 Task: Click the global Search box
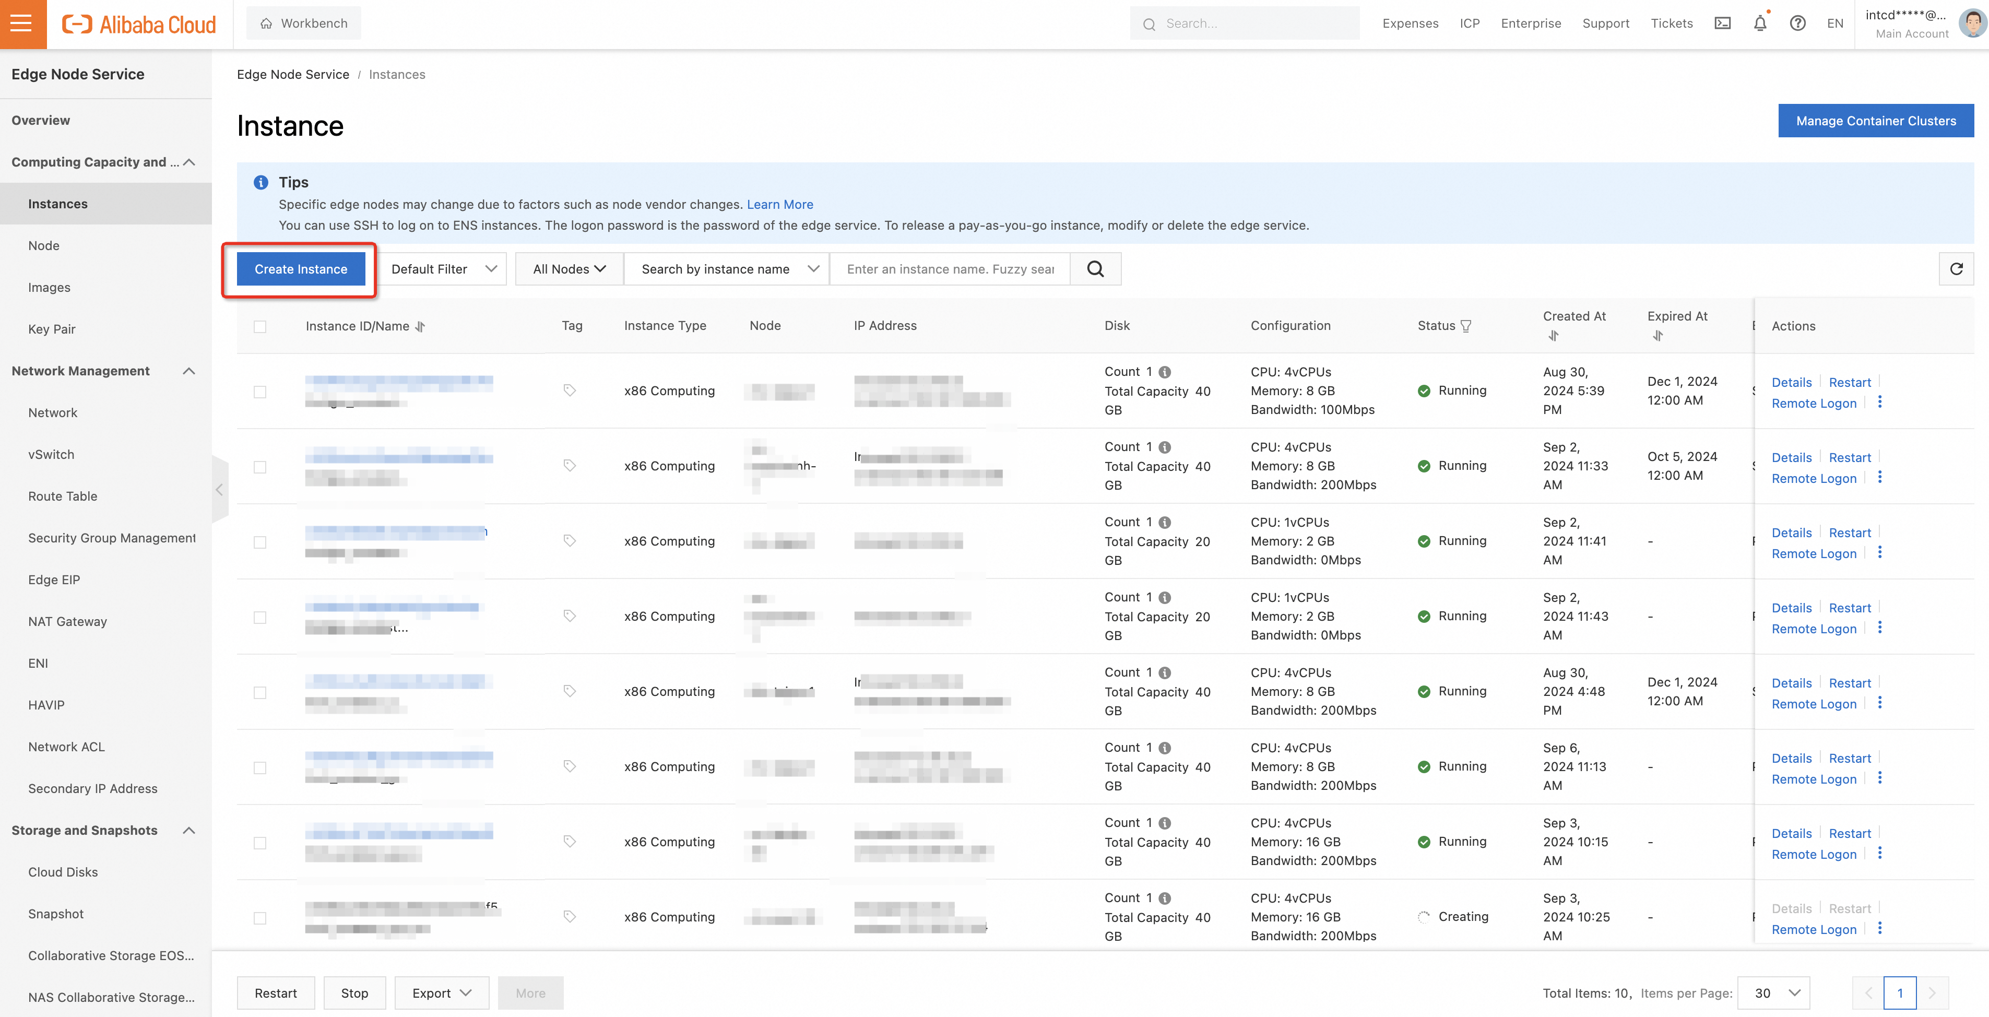click(1245, 23)
